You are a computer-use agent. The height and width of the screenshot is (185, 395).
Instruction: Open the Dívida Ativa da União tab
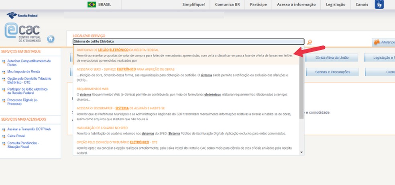[332, 58]
